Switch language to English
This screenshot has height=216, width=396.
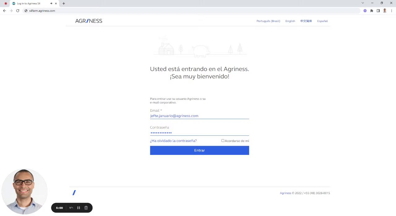pos(290,21)
